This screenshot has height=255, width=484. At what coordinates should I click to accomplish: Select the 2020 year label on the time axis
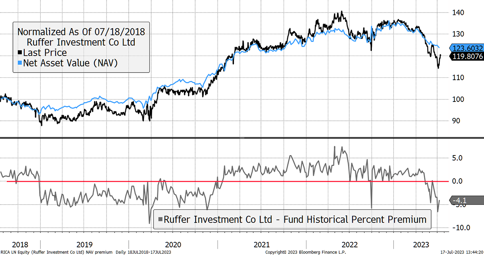click(173, 245)
